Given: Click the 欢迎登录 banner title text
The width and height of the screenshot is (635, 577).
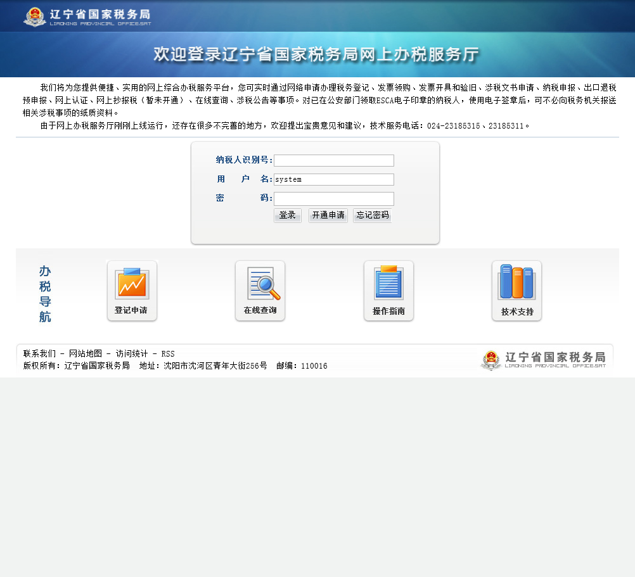Looking at the screenshot, I should tap(316, 54).
